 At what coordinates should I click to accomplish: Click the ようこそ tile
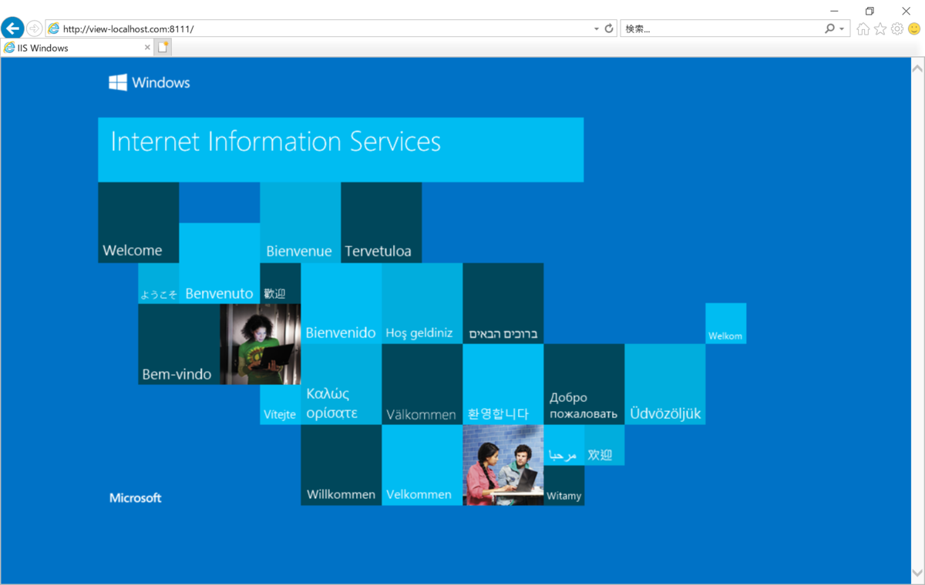(x=158, y=283)
